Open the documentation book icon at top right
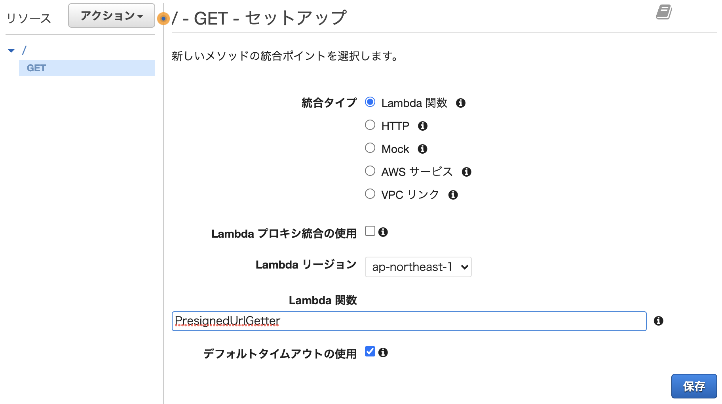 point(663,12)
